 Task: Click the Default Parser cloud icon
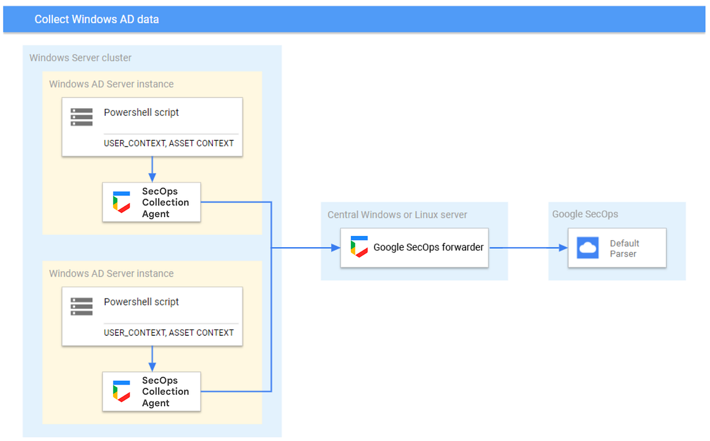click(587, 248)
